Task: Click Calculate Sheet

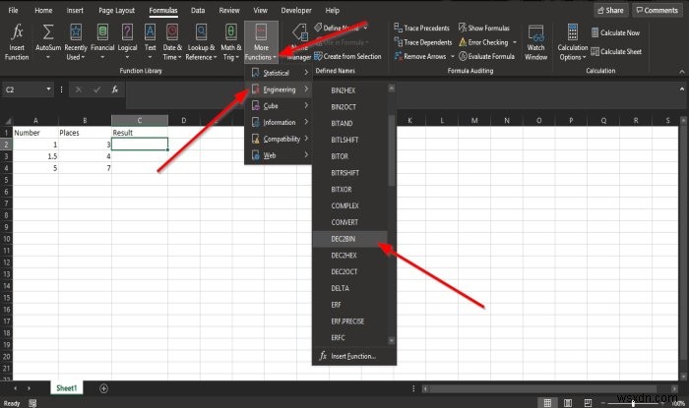Action: (x=616, y=52)
